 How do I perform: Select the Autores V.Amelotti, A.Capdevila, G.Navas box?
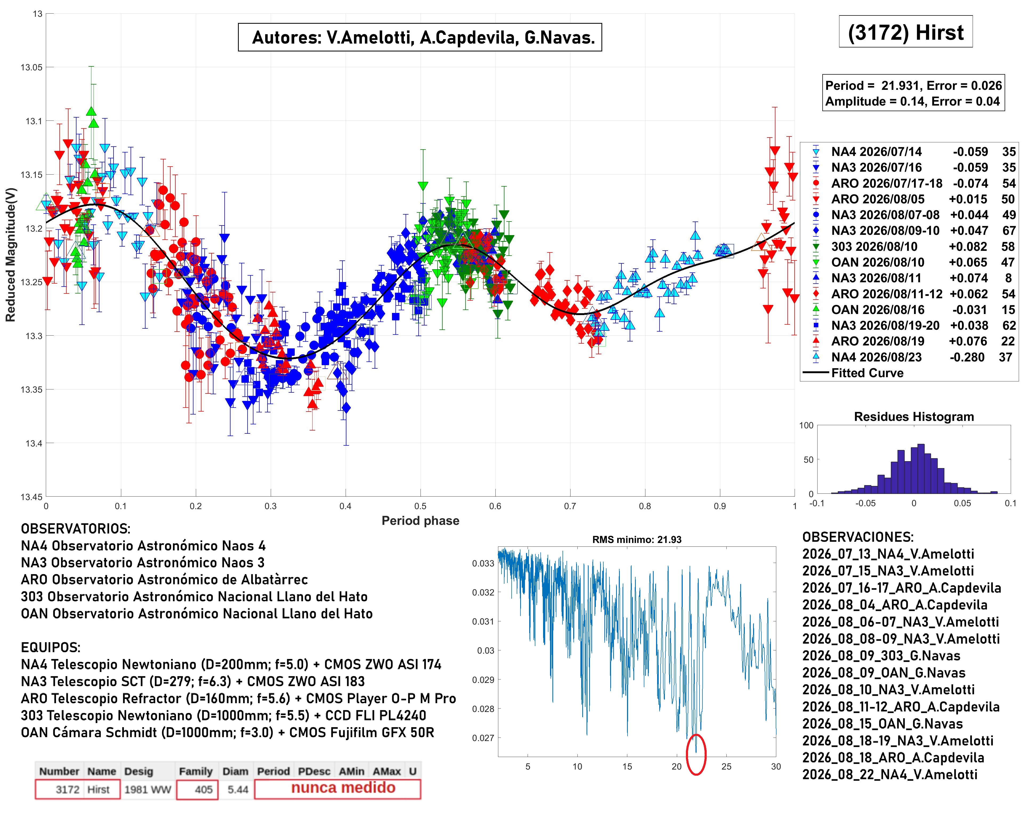pyautogui.click(x=420, y=37)
